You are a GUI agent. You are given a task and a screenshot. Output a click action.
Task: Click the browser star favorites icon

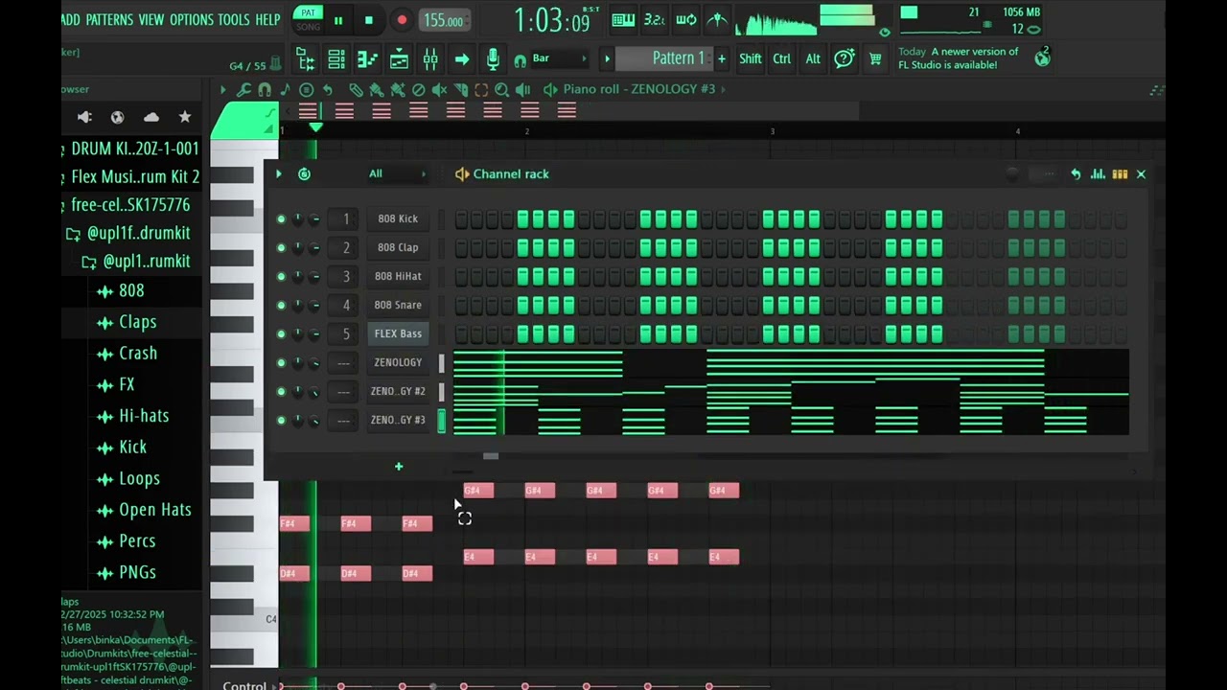pos(185,117)
